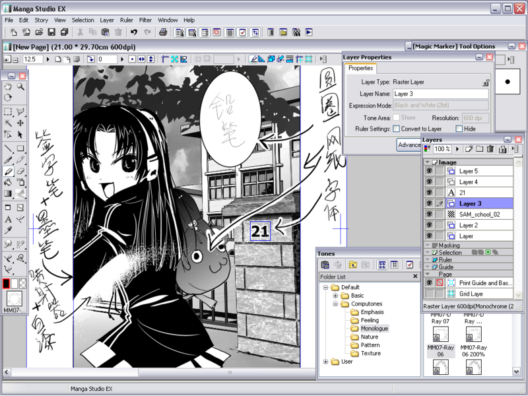Click the zoom-in icon on page toolbar
The image size is (528, 396).
coord(7,59)
